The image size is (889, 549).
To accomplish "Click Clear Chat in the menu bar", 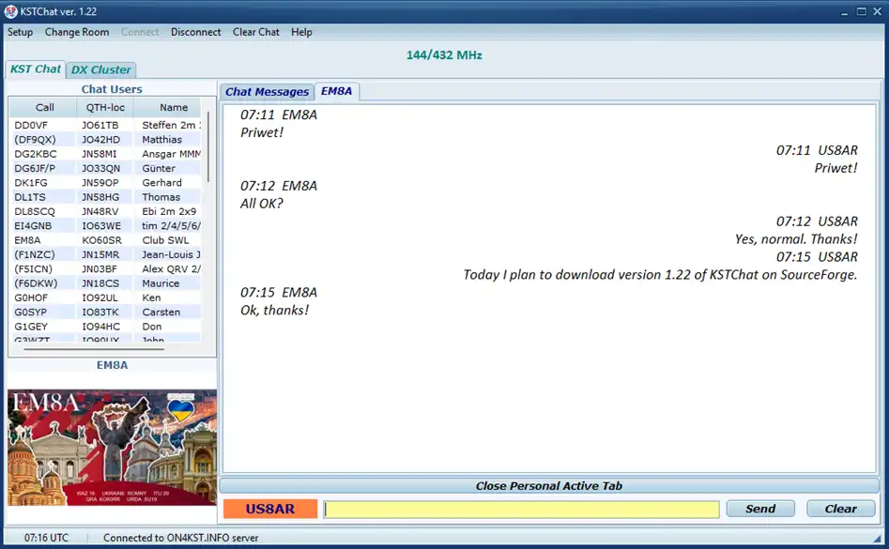I will [x=255, y=32].
